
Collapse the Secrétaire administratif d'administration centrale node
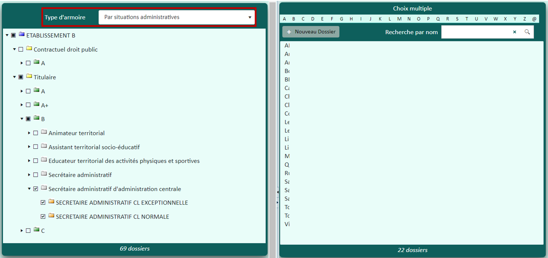(x=29, y=189)
